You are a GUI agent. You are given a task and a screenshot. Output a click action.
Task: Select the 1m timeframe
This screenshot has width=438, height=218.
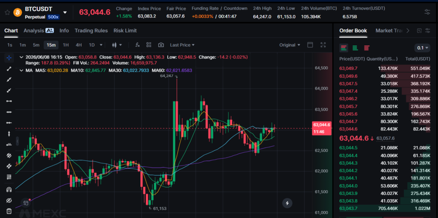pos(23,45)
